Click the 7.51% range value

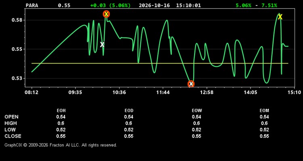269,5
